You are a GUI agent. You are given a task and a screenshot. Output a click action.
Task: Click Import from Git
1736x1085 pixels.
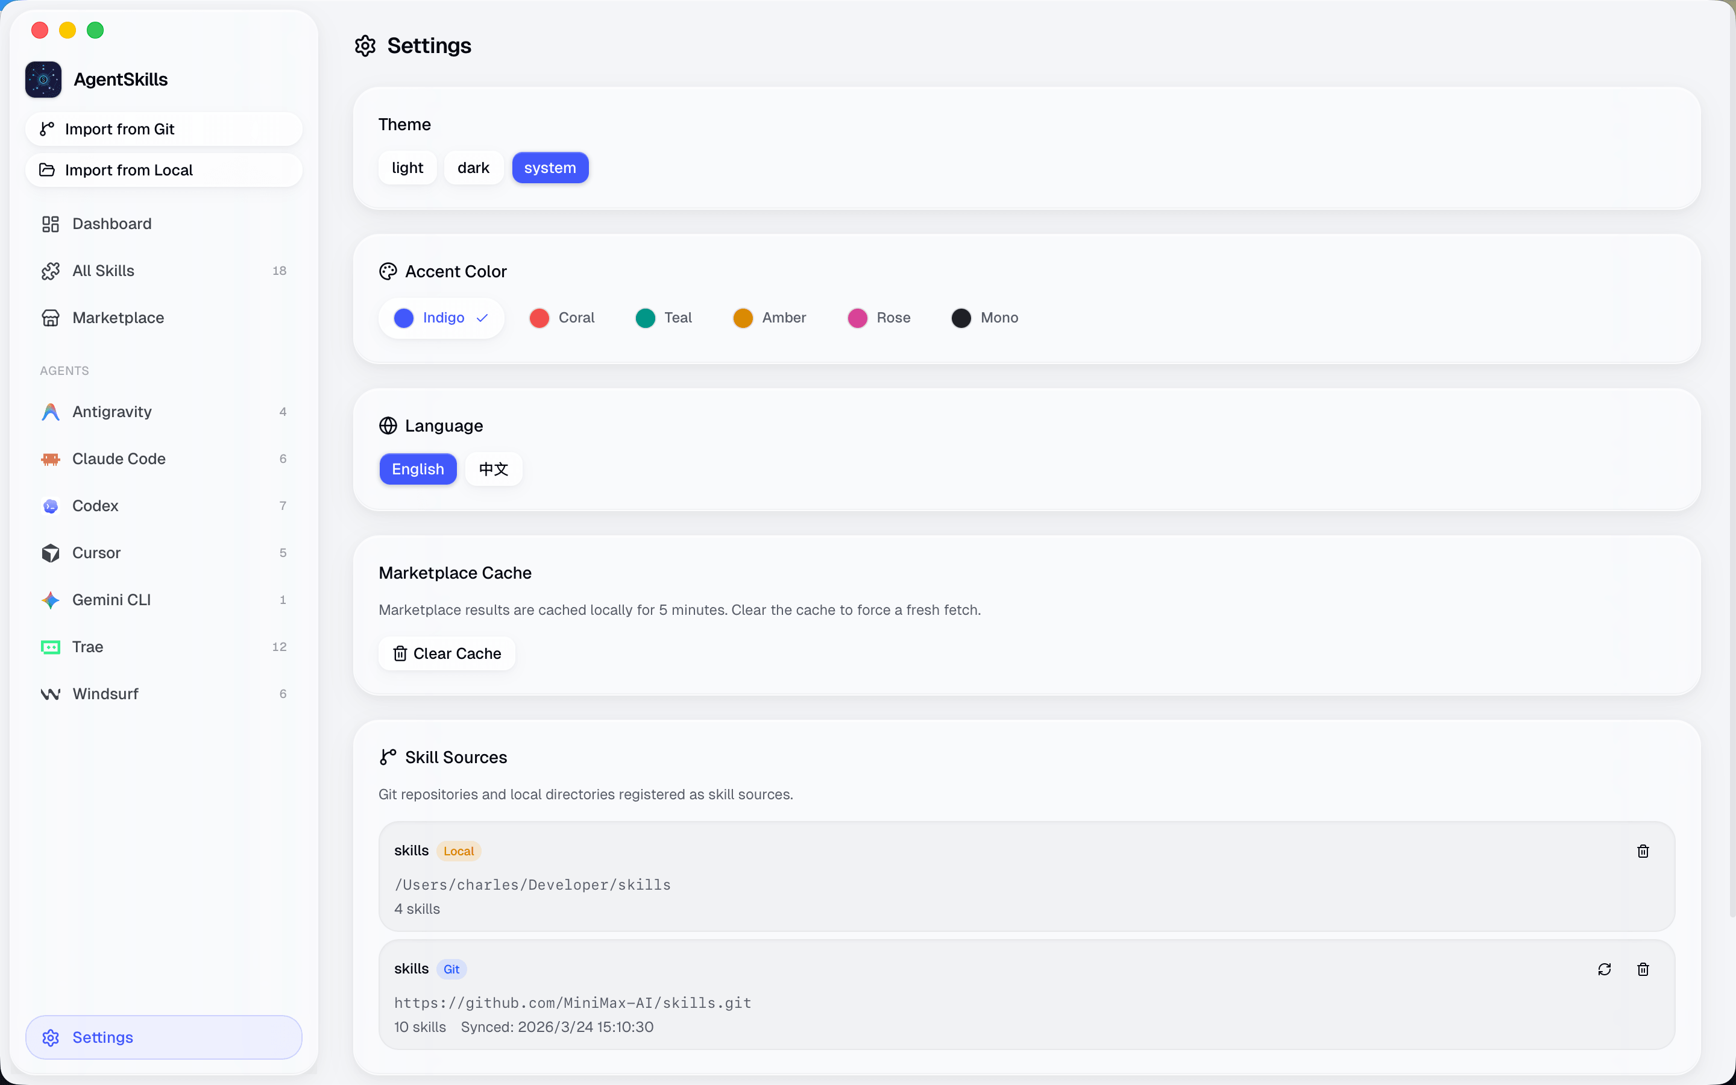tap(119, 128)
